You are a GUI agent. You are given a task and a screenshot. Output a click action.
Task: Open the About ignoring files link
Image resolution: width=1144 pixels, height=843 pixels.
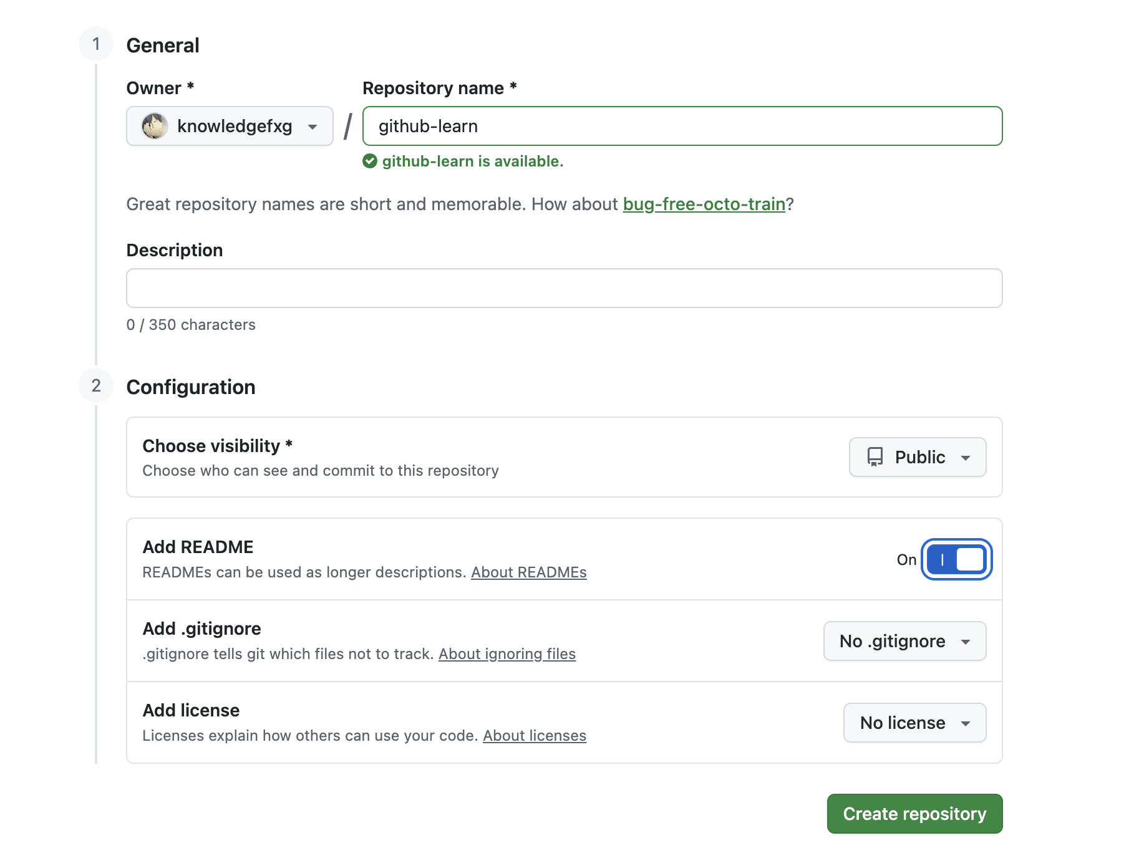[507, 654]
